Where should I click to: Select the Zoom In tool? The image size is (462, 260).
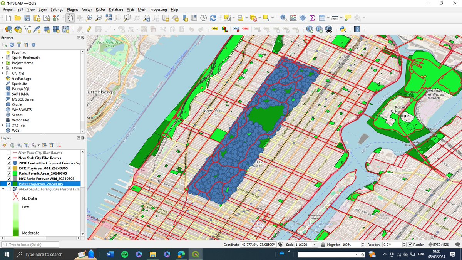(x=89, y=18)
